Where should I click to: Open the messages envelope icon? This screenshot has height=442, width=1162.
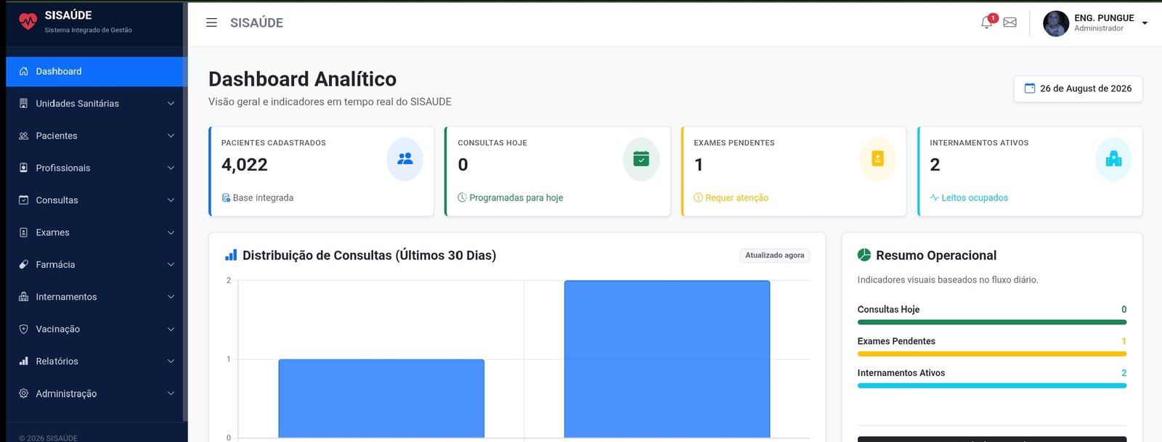coord(1009,22)
